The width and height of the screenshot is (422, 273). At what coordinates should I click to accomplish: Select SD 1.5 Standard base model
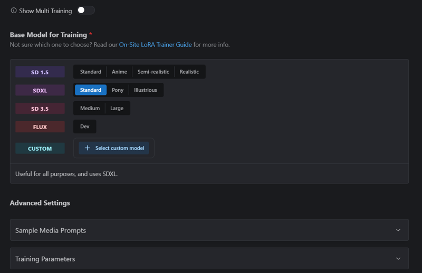click(90, 72)
